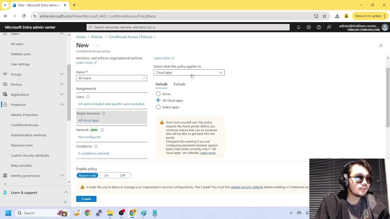Open more options ellipsis beside New
This screenshot has height=219, width=390.
pyautogui.click(x=97, y=46)
